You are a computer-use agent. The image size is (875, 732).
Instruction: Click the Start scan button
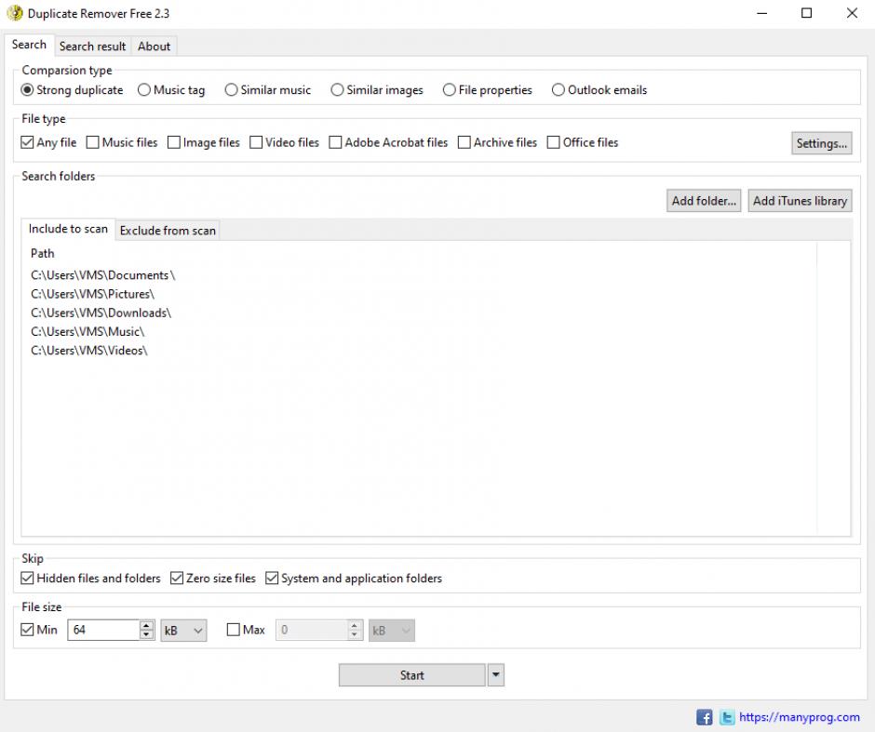point(411,675)
